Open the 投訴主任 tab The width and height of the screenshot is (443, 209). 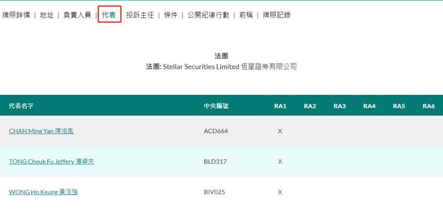[140, 15]
